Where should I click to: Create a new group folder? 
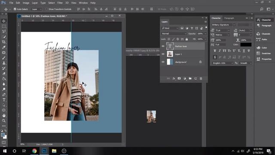[x=190, y=78]
